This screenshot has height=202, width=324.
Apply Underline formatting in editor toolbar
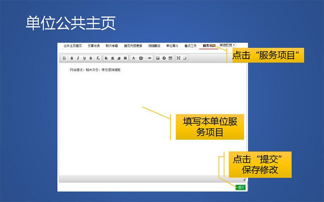tap(84, 58)
